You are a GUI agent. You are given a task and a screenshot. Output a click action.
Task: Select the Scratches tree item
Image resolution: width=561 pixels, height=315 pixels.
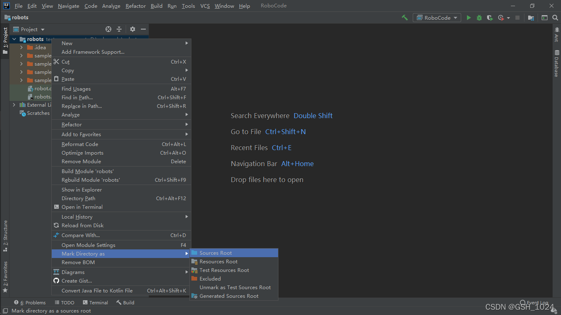tap(34, 113)
